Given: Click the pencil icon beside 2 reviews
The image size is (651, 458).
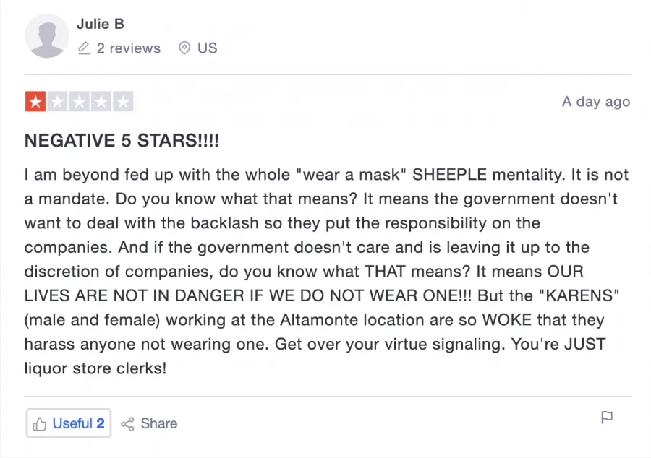Looking at the screenshot, I should click(x=84, y=48).
